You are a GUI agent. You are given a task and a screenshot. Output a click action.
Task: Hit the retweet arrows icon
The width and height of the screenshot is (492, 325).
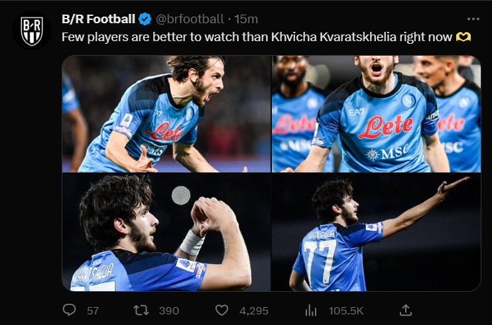click(141, 310)
